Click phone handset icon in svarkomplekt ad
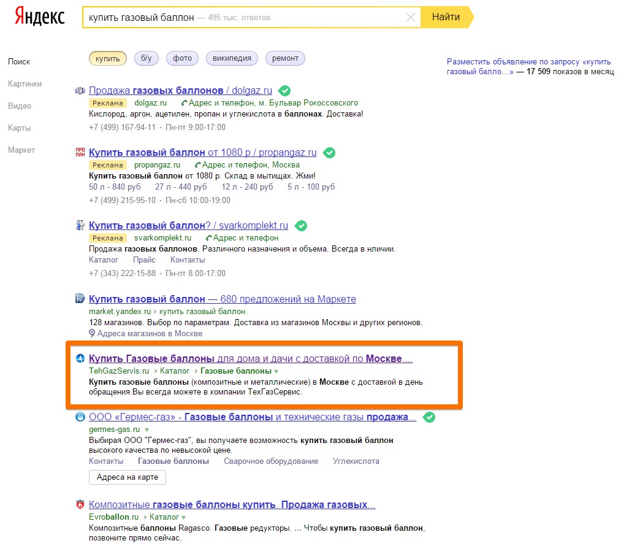632x543 pixels. [209, 238]
